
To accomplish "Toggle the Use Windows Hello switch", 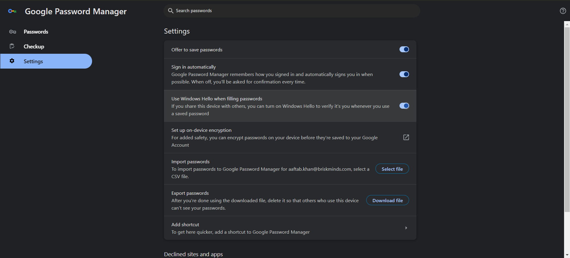I will [404, 106].
